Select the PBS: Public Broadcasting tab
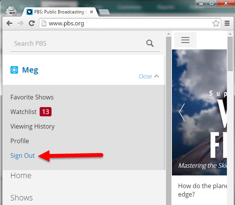The width and height of the screenshot is (235, 205). tap(59, 12)
